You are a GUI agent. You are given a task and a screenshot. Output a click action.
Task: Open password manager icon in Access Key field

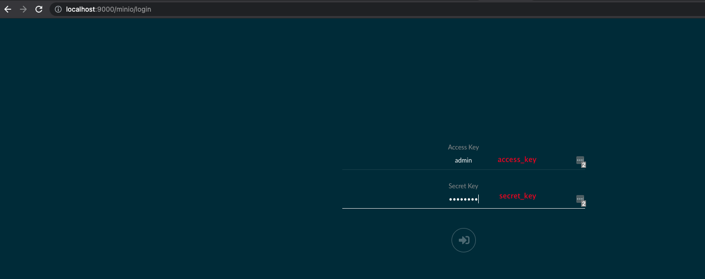click(581, 161)
